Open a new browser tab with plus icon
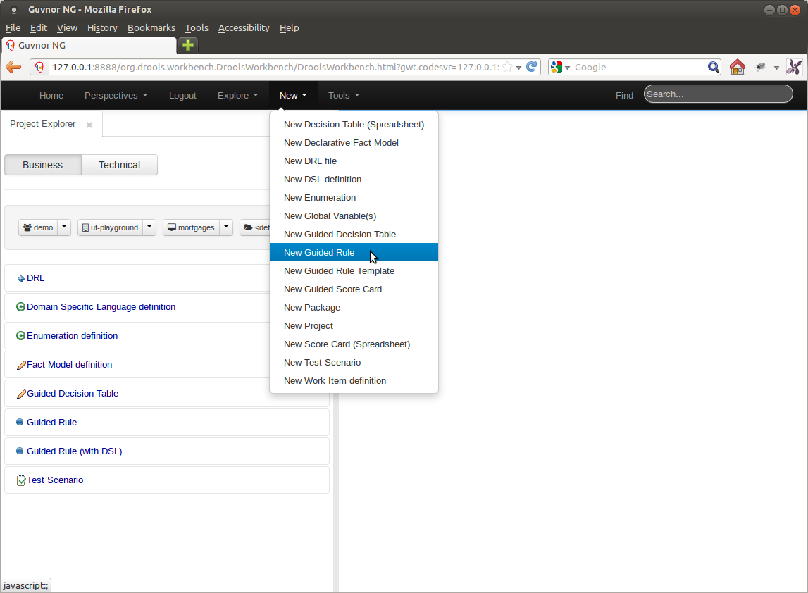The width and height of the screenshot is (808, 593). click(x=188, y=45)
